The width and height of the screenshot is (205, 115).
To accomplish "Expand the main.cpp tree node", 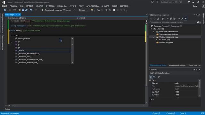I will (156, 40).
